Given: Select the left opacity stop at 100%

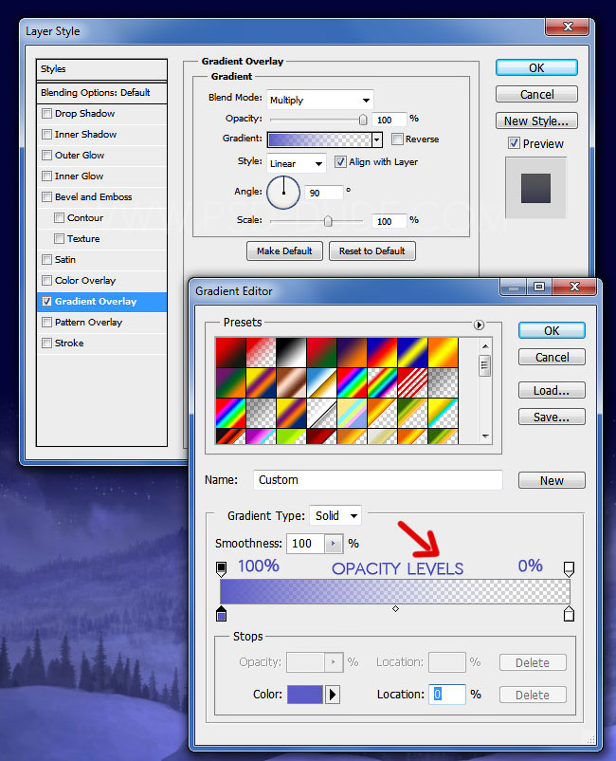Looking at the screenshot, I should [x=221, y=568].
